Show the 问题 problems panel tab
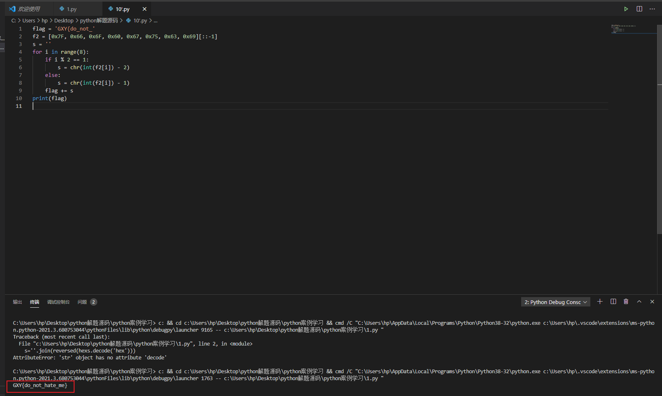662x396 pixels. (x=82, y=302)
